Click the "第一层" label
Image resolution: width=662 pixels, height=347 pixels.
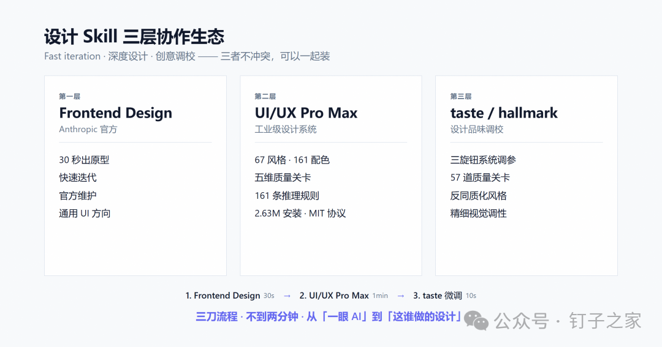coord(70,96)
